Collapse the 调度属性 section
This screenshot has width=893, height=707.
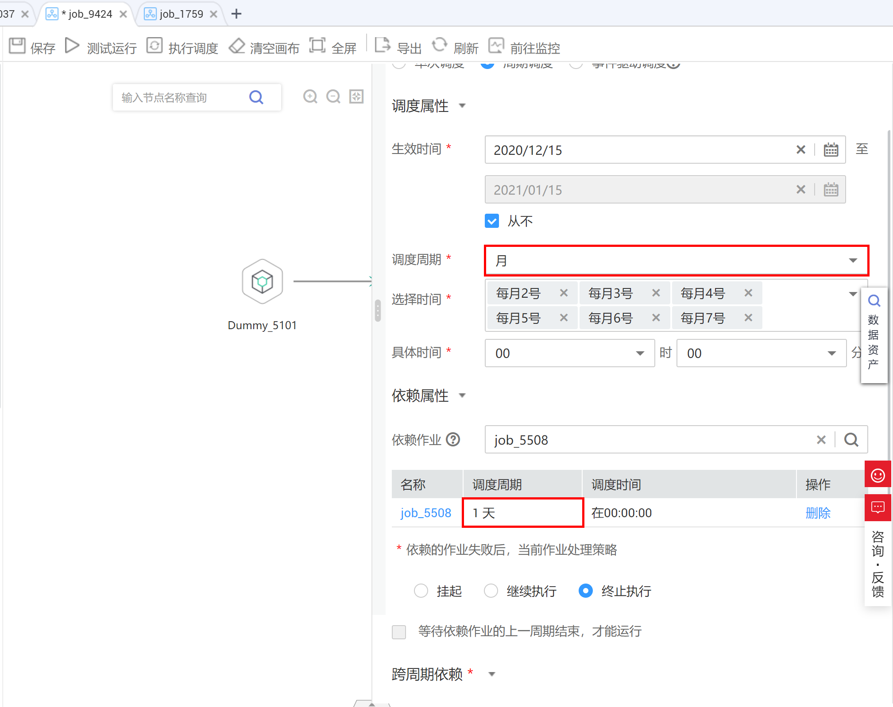(x=462, y=106)
